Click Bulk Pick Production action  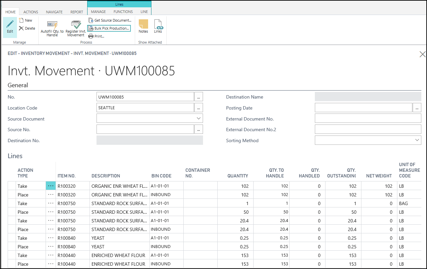coord(109,28)
